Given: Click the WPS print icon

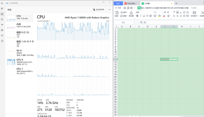Looking at the screenshot, I should (131, 8).
